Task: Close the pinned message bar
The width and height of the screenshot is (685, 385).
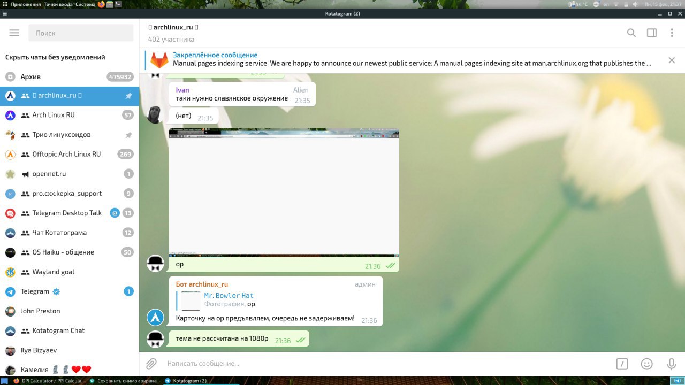Action: [x=672, y=60]
